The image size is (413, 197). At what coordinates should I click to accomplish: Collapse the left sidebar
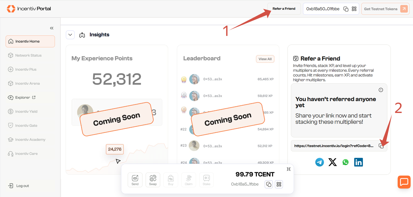click(52, 28)
